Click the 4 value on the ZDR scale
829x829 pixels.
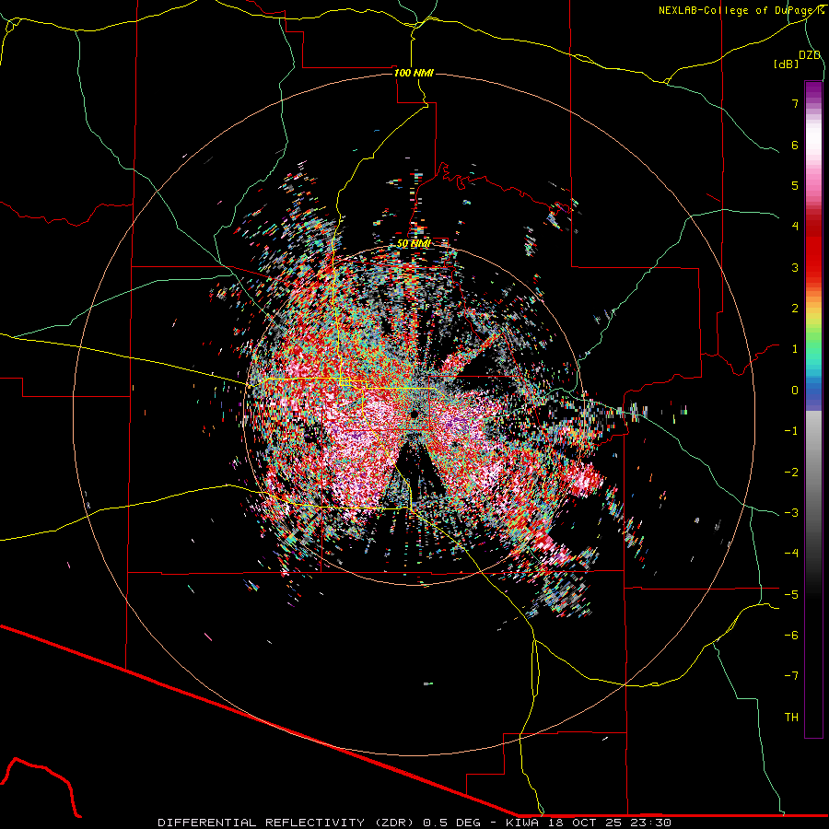[795, 227]
